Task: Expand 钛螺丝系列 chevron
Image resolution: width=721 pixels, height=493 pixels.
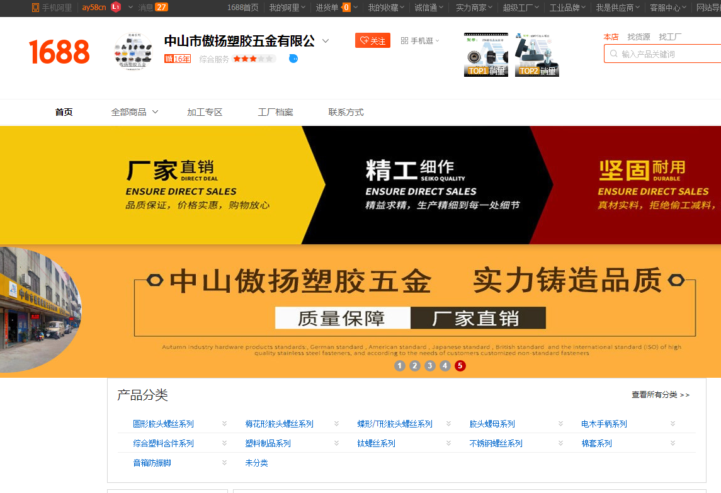Action: [x=448, y=443]
